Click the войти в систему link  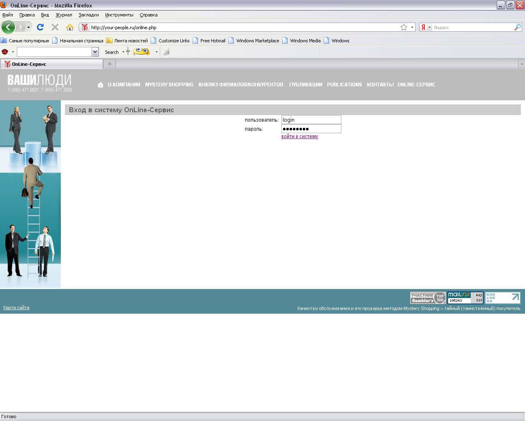point(299,136)
